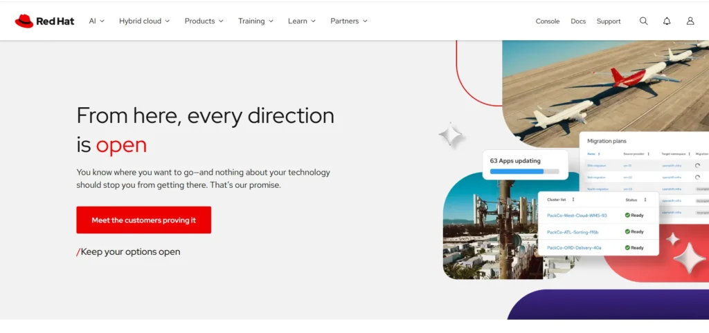Expand the Training dropdown menu
Image resolution: width=709 pixels, height=333 pixels.
pos(256,21)
